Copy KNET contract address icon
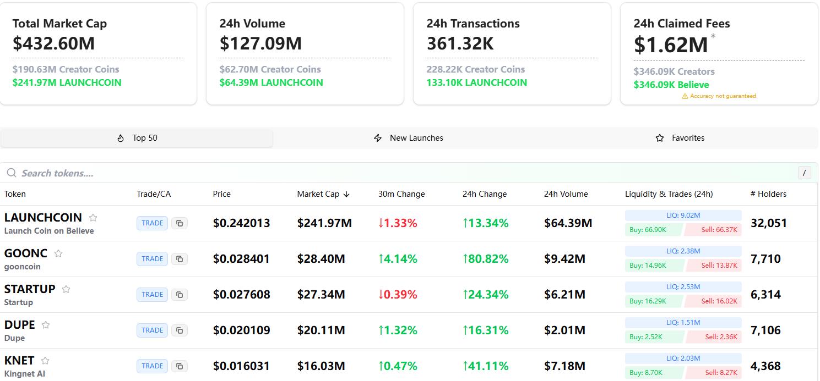 point(180,366)
